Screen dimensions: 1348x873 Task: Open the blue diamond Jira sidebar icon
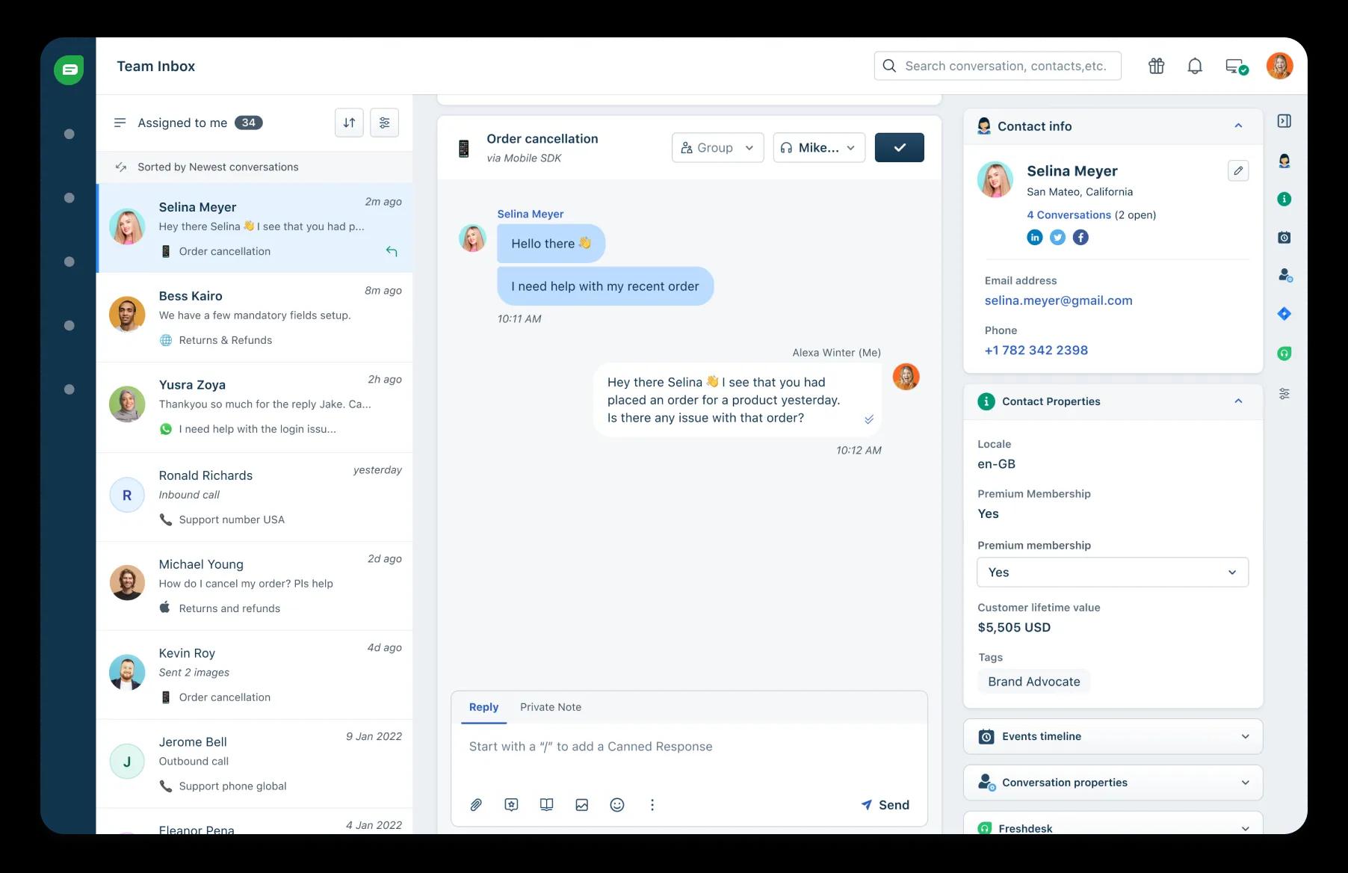pos(1284,314)
